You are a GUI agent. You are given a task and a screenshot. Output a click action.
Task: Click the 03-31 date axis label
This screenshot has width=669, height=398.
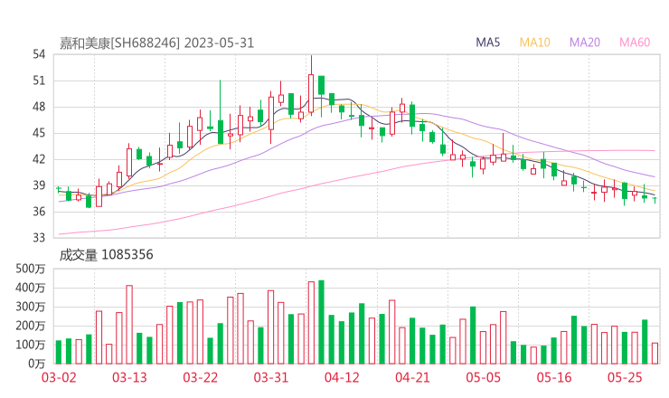point(271,377)
